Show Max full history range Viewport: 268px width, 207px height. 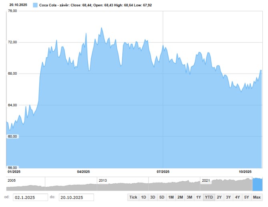click(x=257, y=197)
